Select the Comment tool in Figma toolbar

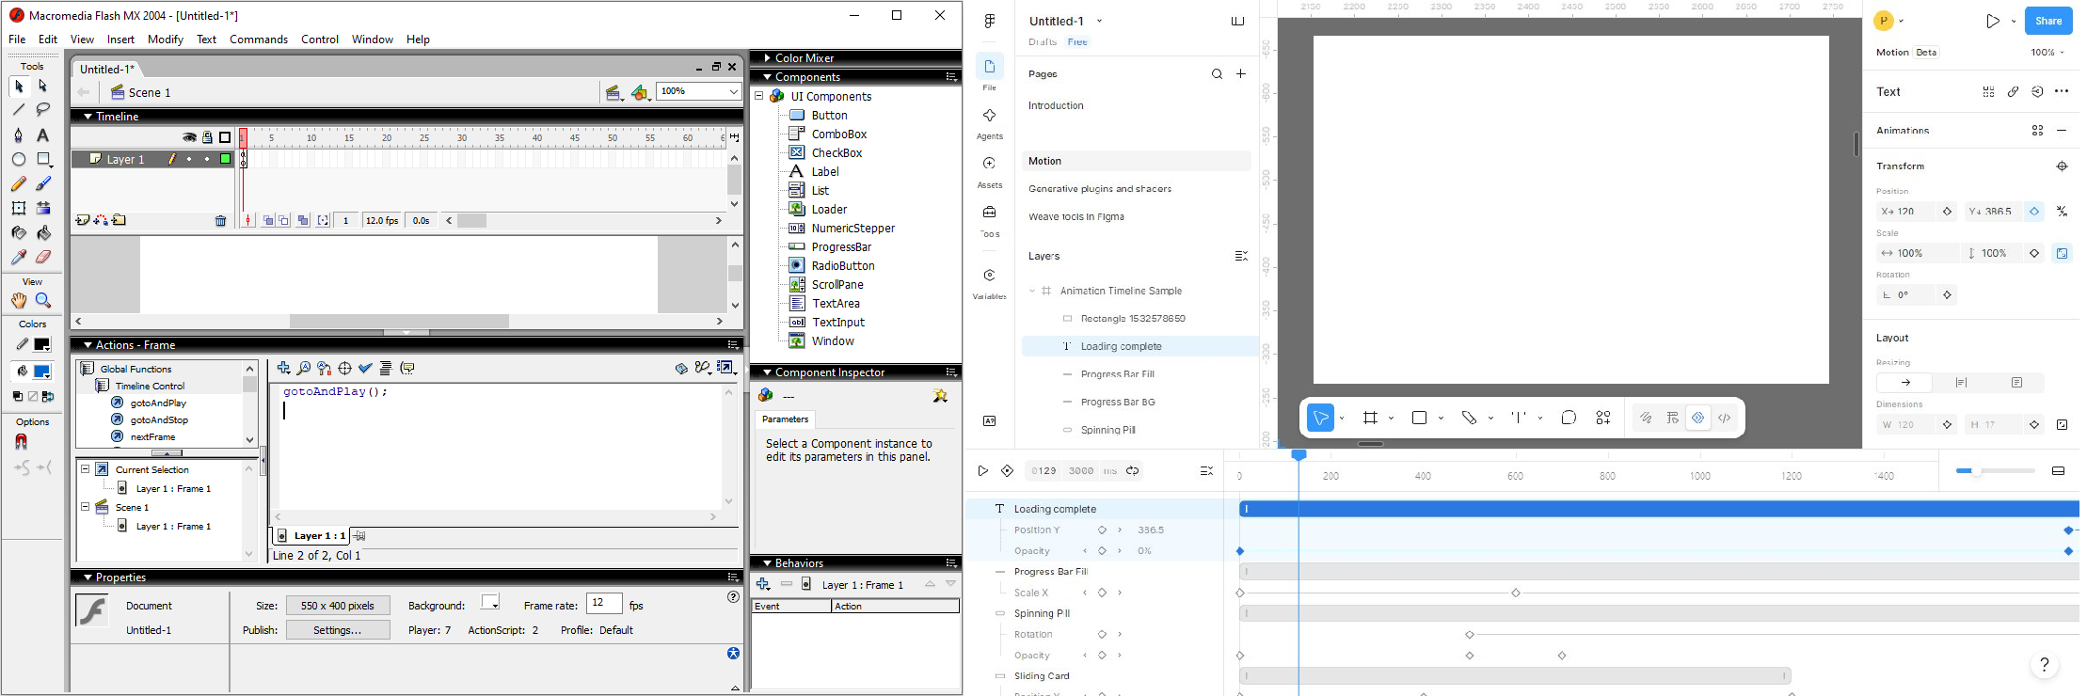(x=1569, y=418)
